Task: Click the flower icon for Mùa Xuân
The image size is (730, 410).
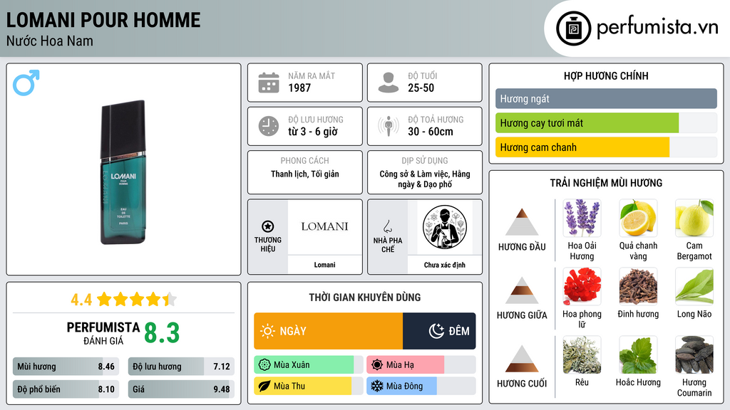Action: (x=264, y=365)
